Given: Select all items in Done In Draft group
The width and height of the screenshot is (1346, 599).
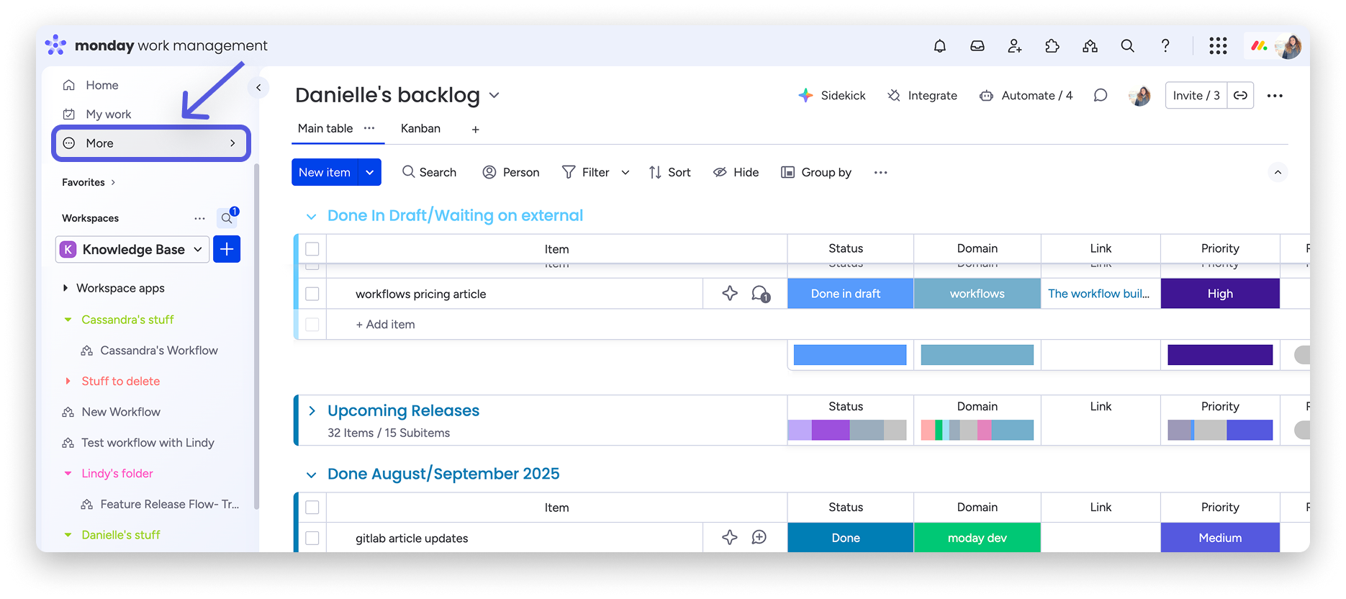Looking at the screenshot, I should (x=312, y=249).
